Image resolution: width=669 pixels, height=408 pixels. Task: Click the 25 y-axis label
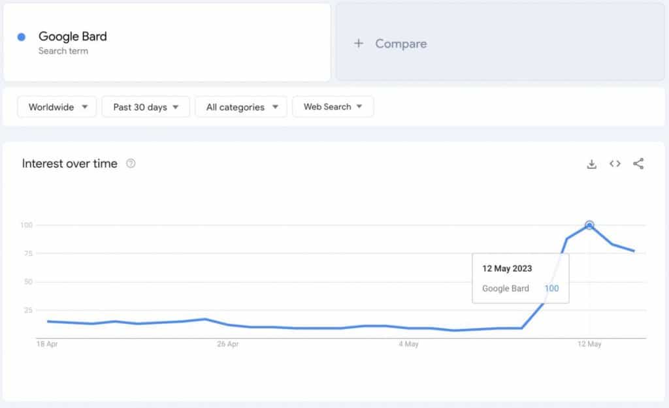point(28,310)
